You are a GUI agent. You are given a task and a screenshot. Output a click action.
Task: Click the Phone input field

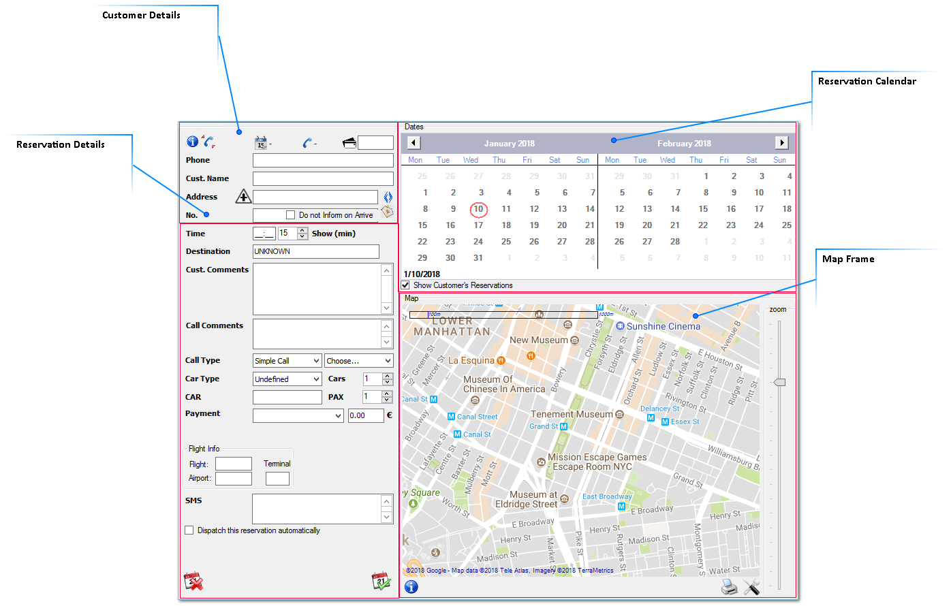coord(323,160)
